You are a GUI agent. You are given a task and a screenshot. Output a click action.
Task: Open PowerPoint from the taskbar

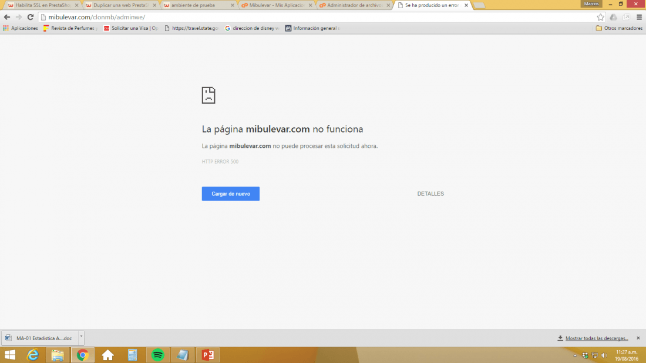pos(208,355)
